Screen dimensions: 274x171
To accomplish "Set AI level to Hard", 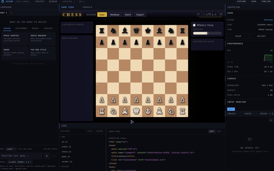I will point(128,15).
